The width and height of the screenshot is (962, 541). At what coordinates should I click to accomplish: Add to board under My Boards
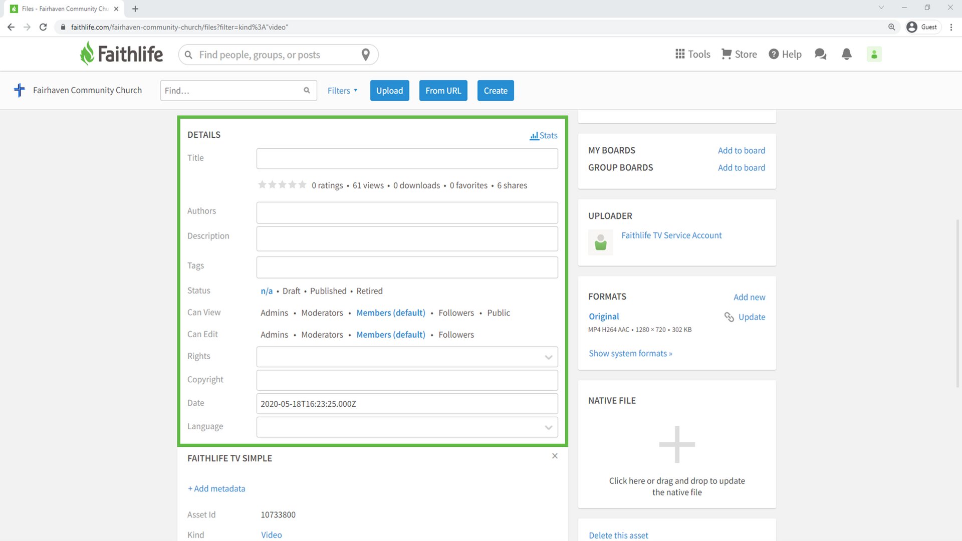point(741,150)
